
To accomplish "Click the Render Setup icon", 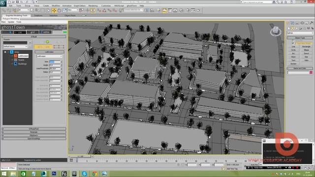I will (x=188, y=10).
